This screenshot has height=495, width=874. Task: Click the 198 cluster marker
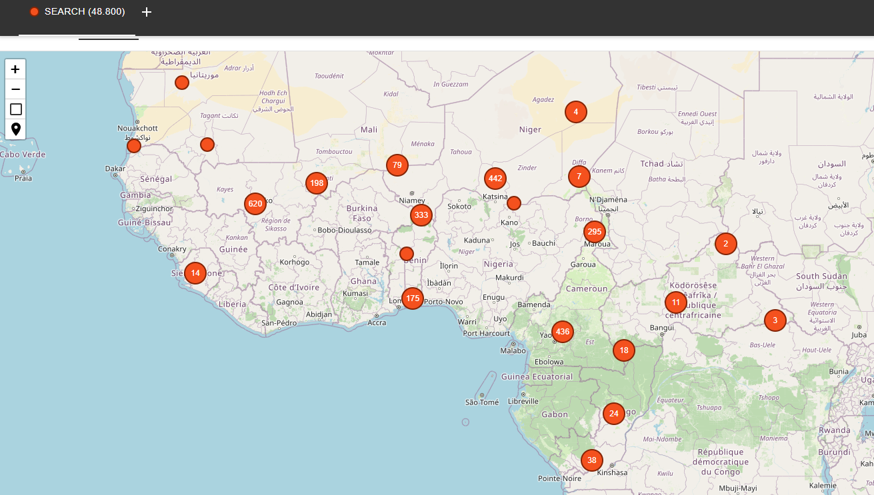click(317, 183)
